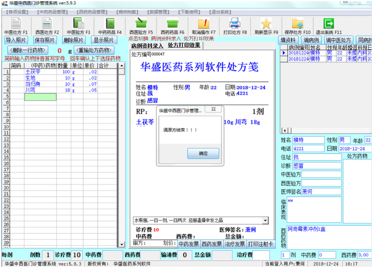The width and height of the screenshot is (372, 272).
Task: Switch to the 处方打印效果 tab
Action: 184,45
